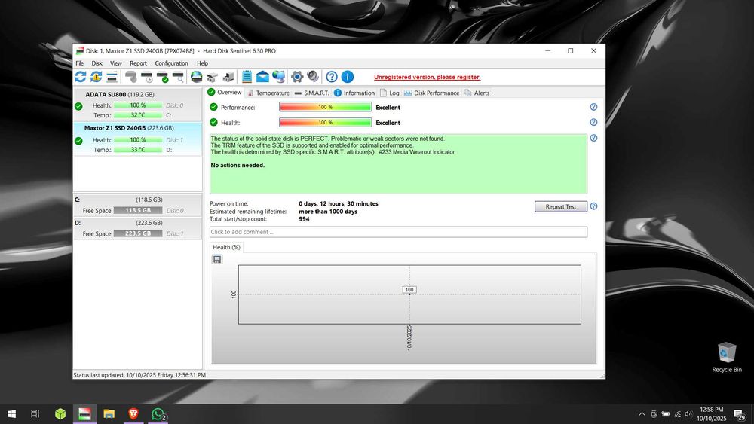Select the ADATA SU800 disk entry
This screenshot has width=754, height=424.
(x=137, y=104)
